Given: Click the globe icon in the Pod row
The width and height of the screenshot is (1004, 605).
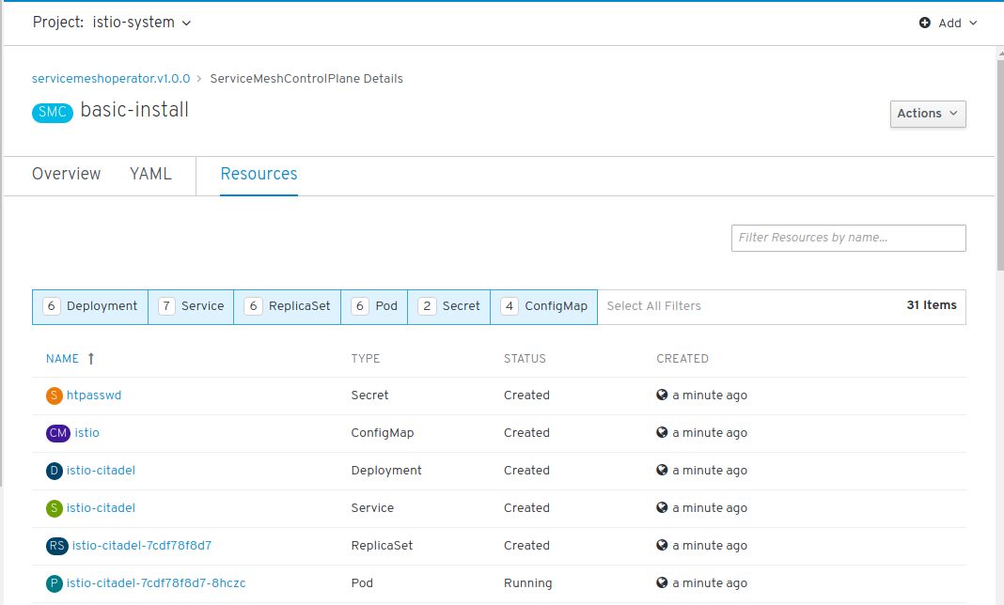Looking at the screenshot, I should click(662, 582).
